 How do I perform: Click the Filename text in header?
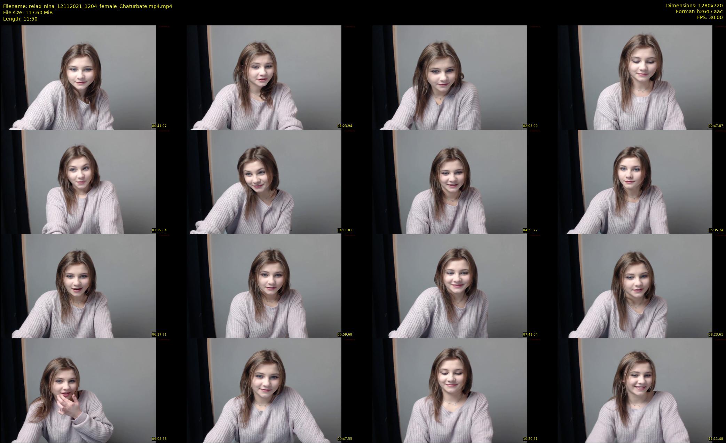pos(87,6)
